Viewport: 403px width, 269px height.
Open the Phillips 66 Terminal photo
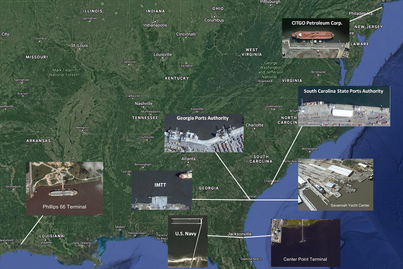(64, 188)
